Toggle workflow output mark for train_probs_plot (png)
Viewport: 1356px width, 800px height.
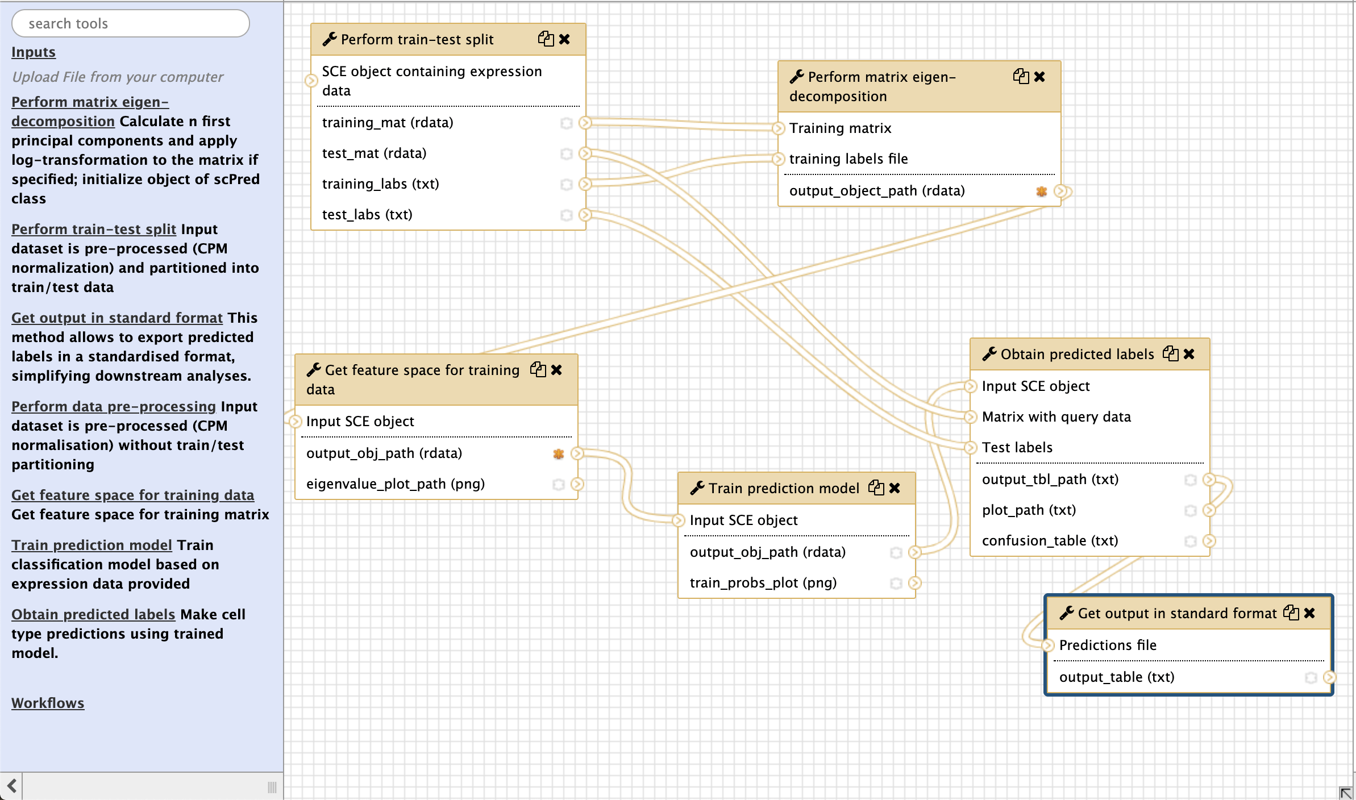tap(896, 584)
